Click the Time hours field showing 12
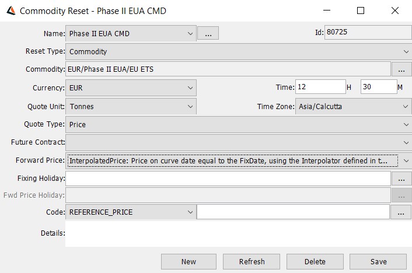The image size is (412, 273). (x=320, y=87)
